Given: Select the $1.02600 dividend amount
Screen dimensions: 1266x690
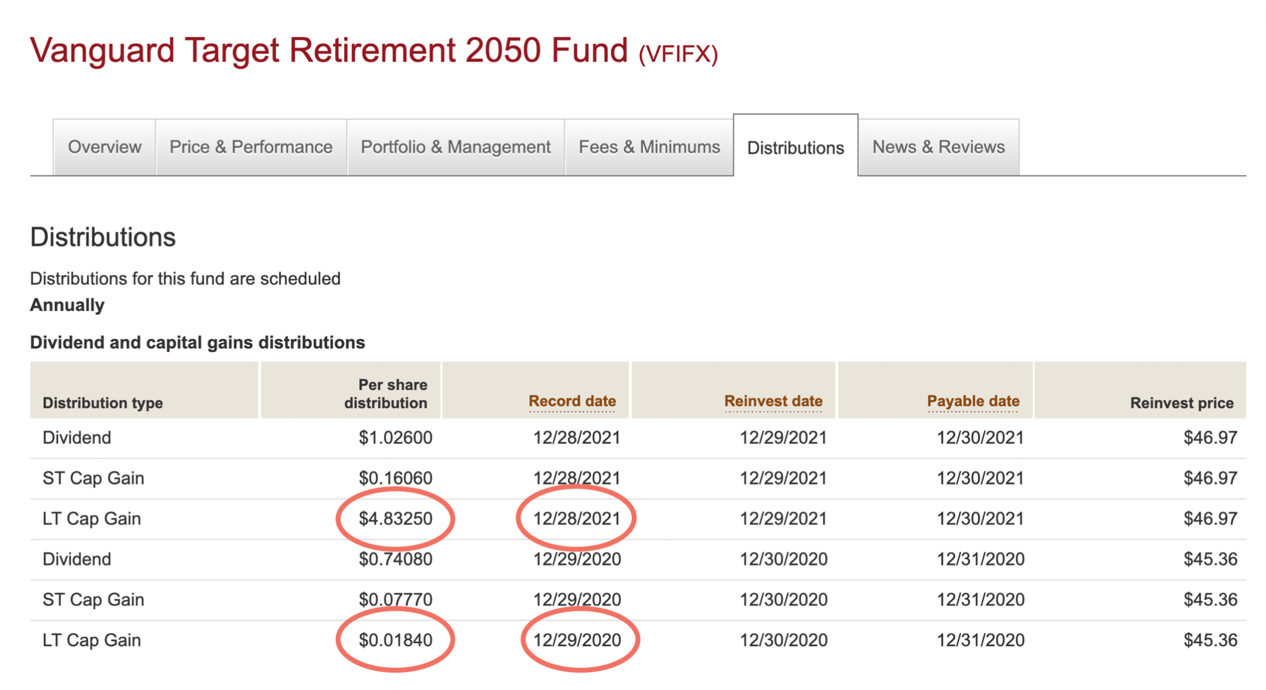Looking at the screenshot, I should click(396, 438).
